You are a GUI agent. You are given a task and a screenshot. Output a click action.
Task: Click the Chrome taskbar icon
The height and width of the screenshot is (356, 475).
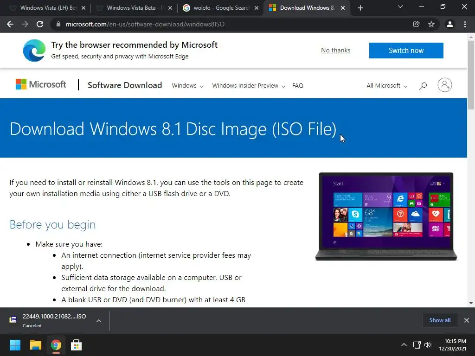point(56,345)
